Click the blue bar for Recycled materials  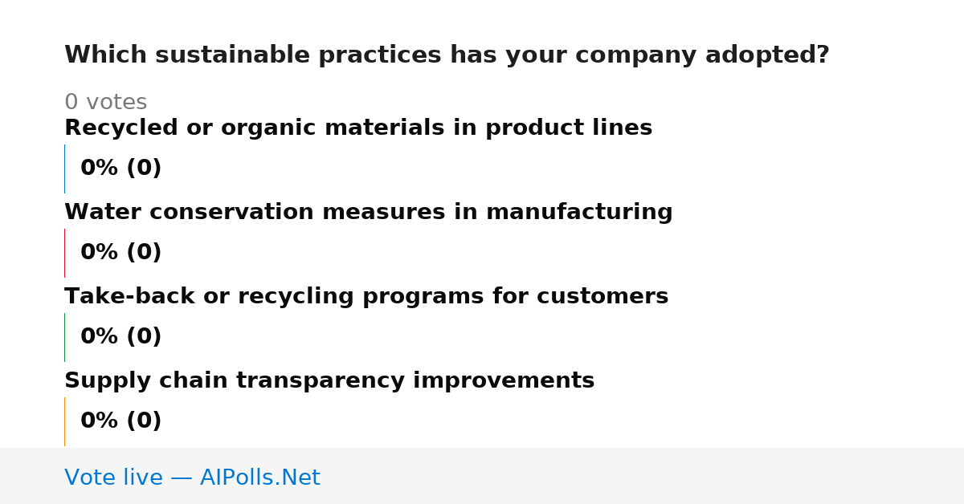click(x=64, y=169)
